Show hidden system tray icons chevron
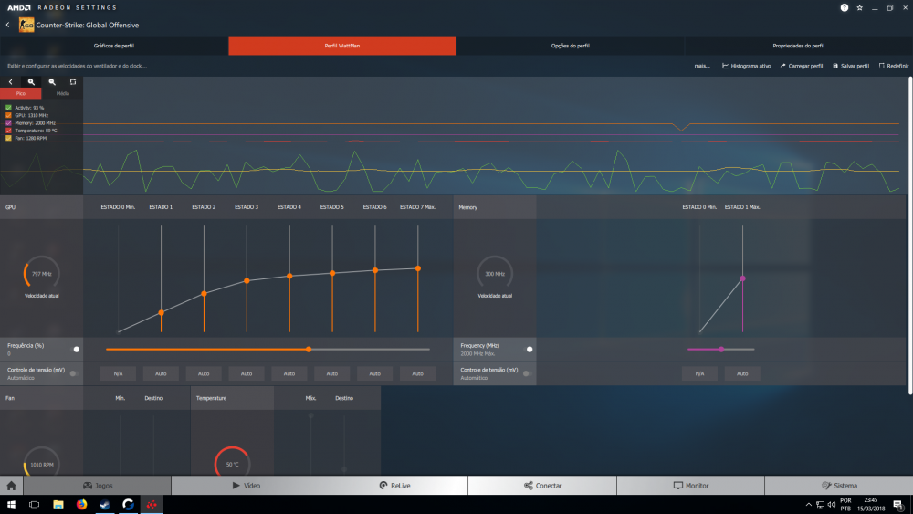This screenshot has width=913, height=514. pyautogui.click(x=808, y=505)
